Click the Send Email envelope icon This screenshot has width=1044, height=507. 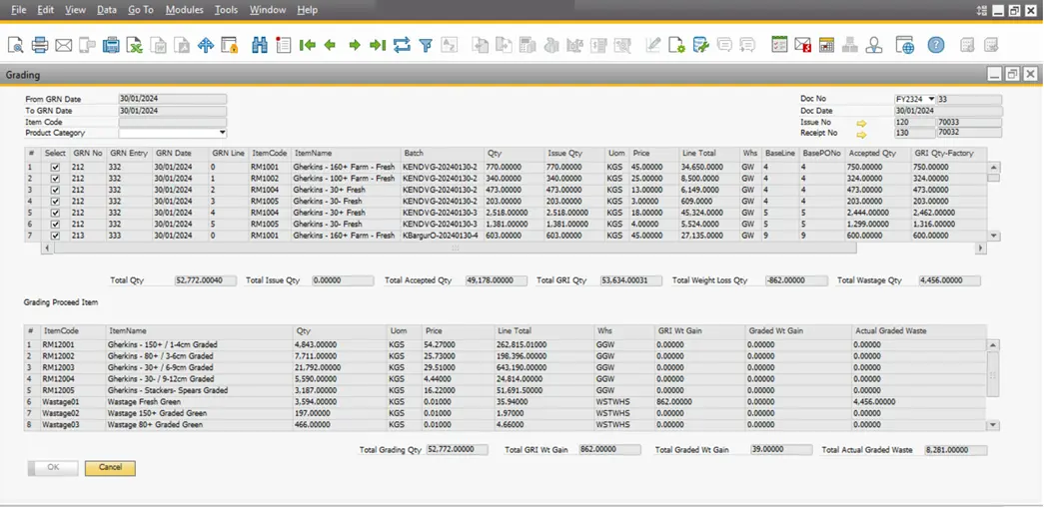click(x=63, y=45)
